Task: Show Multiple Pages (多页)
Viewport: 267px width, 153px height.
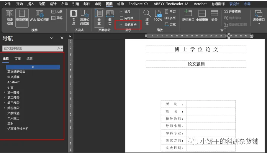Action: pos(170,18)
